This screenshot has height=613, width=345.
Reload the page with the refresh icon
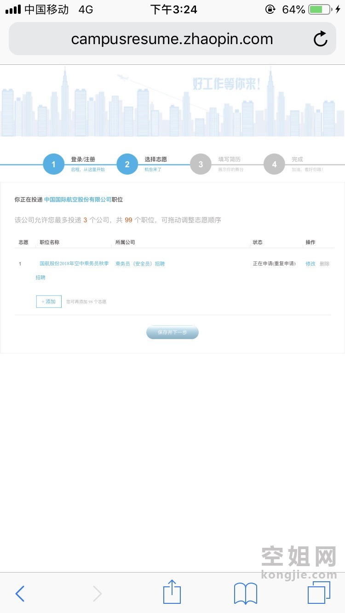pyautogui.click(x=321, y=39)
